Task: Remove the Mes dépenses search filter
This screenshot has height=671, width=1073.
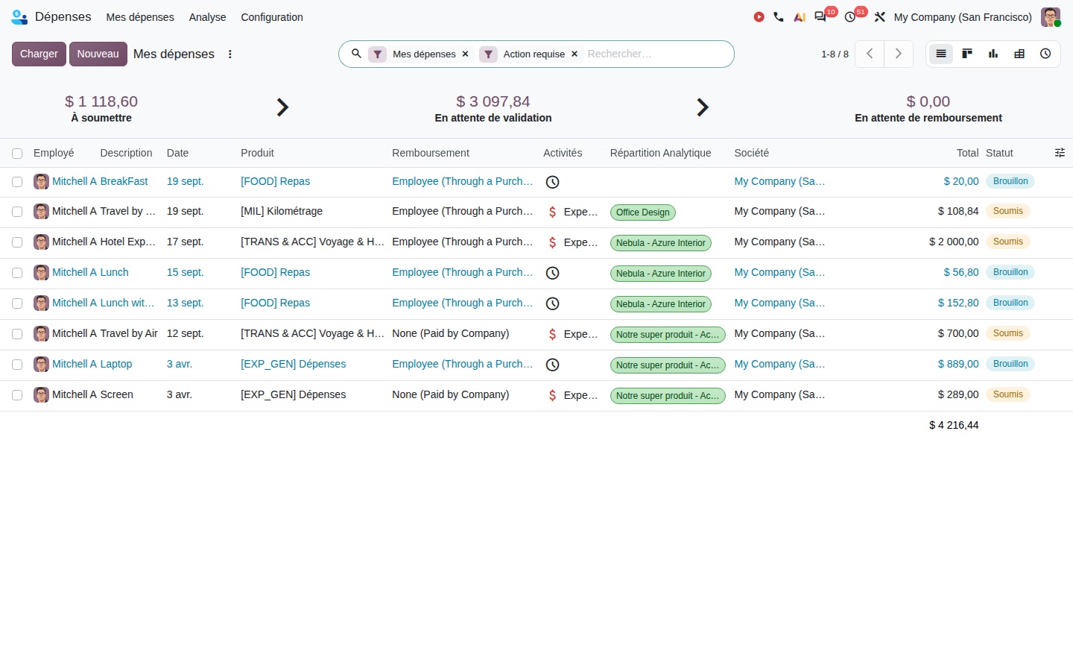Action: coord(465,54)
